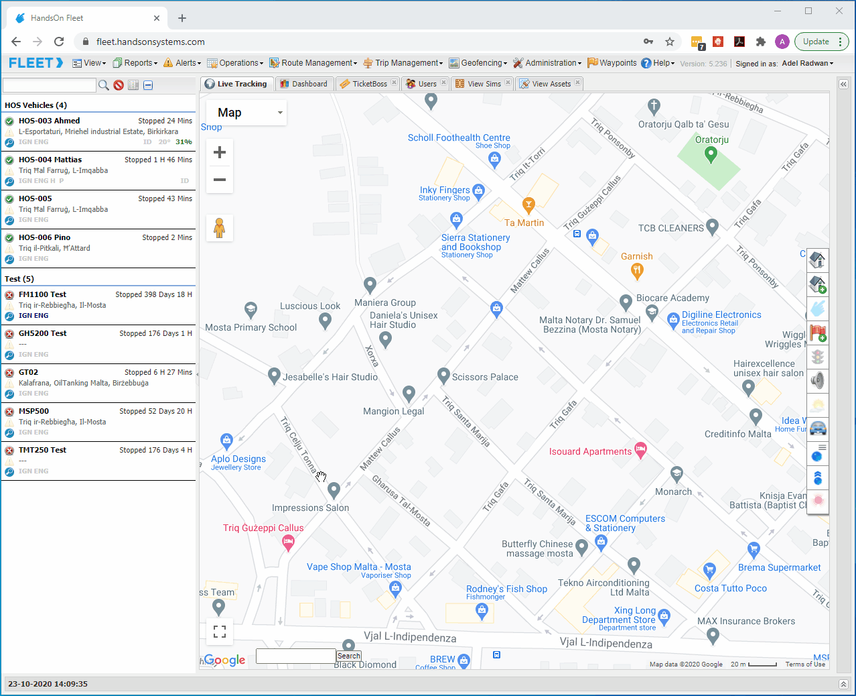
Task: Close the View Assets tab
Action: tap(577, 82)
